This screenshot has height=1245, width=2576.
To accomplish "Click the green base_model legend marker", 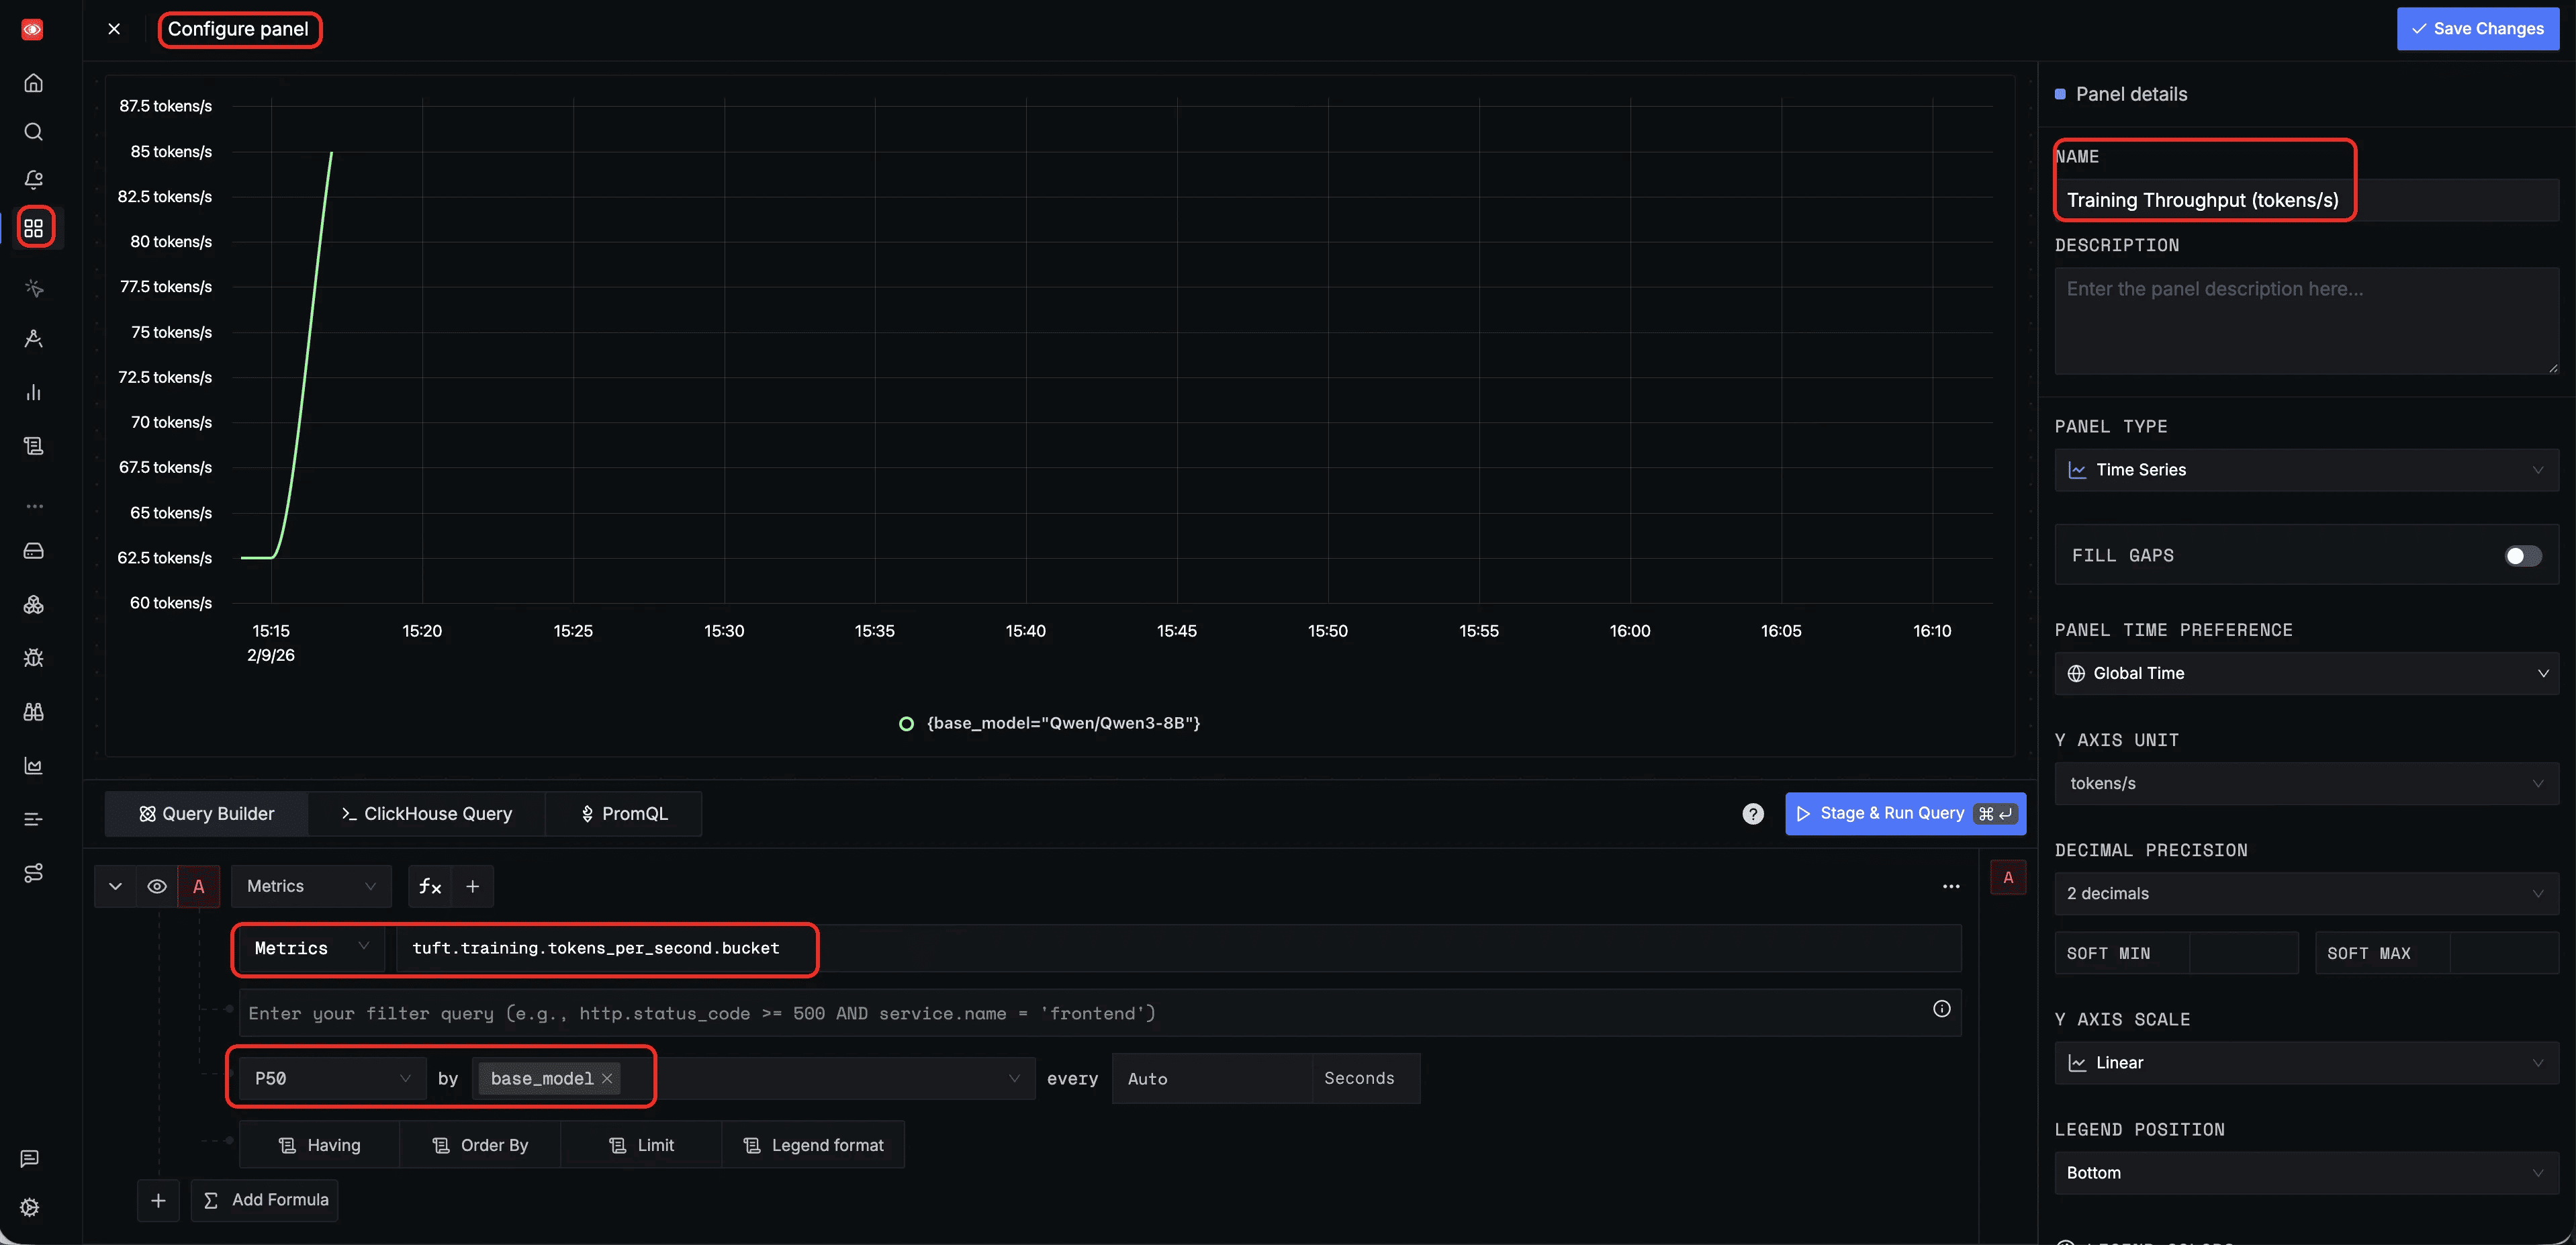I will click(906, 724).
